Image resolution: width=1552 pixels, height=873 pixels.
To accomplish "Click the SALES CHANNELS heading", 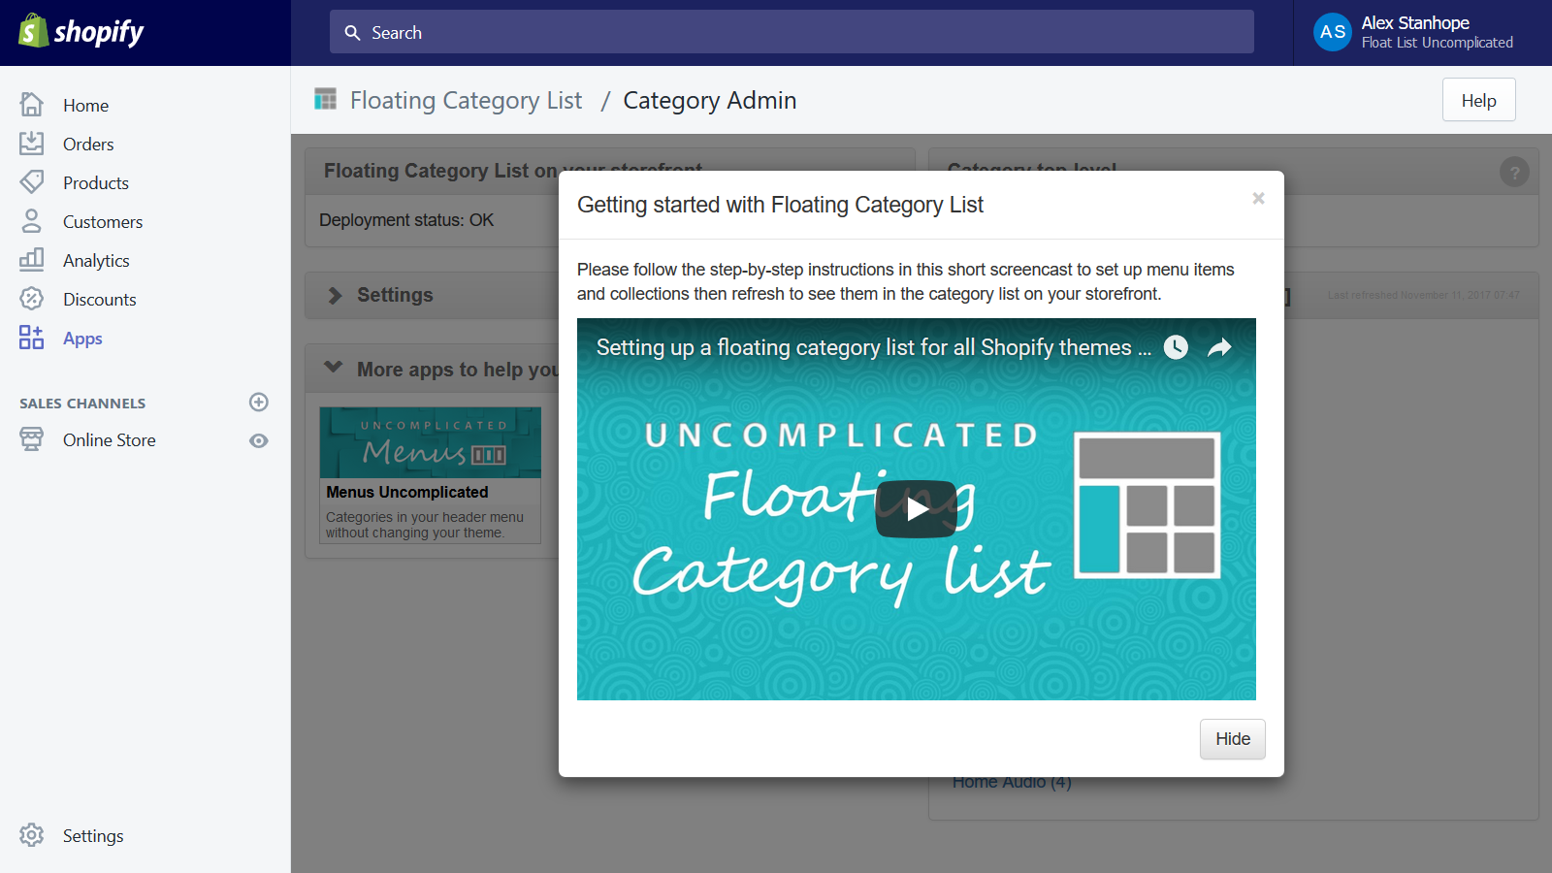I will click(82, 404).
